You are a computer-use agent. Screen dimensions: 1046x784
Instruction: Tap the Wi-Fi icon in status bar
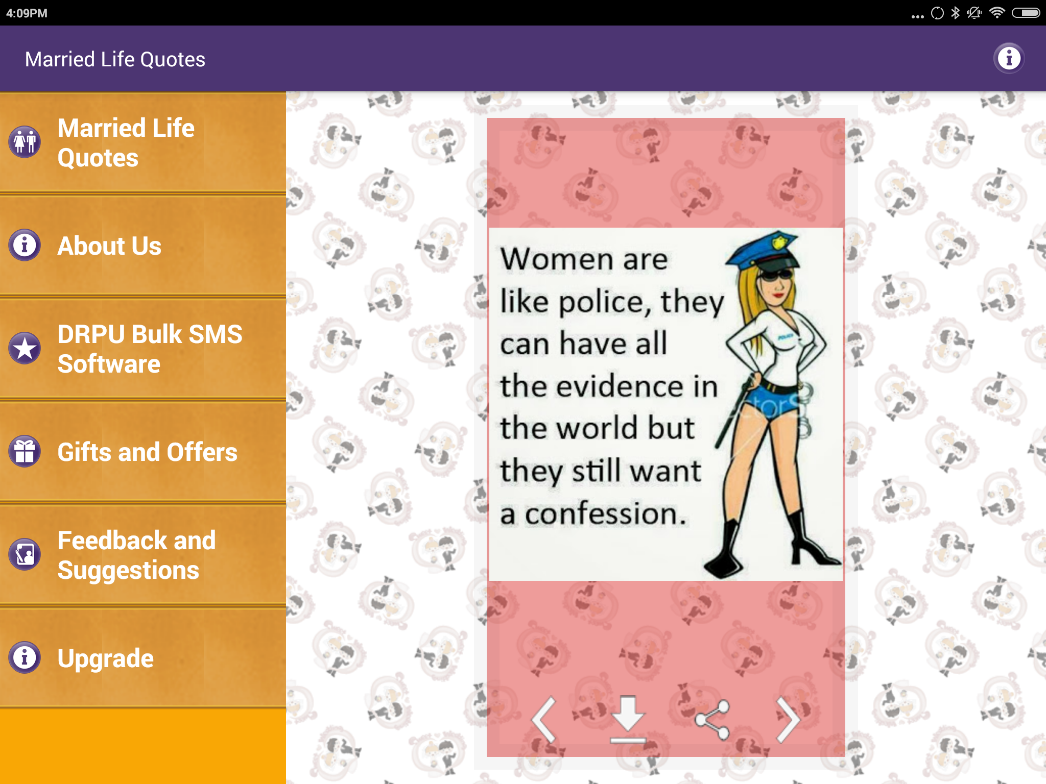click(996, 13)
